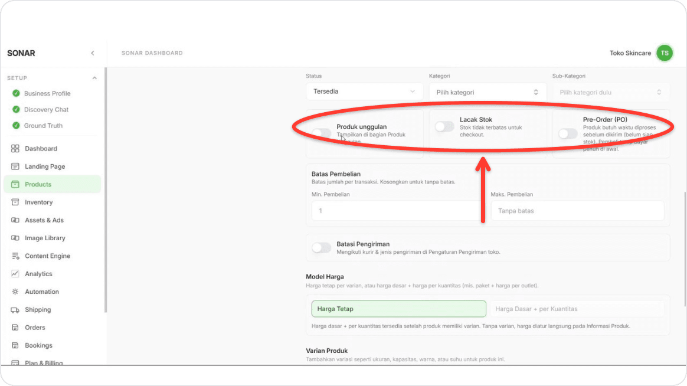Screen dimensions: 687x386
Task: Click the Dashboard grid icon
Action: 15,149
